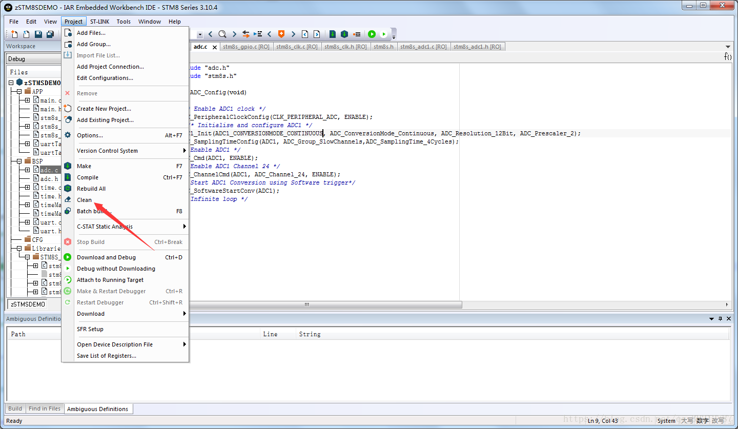This screenshot has height=429, width=738.
Task: Expand the adc.c tree node
Action: point(27,170)
